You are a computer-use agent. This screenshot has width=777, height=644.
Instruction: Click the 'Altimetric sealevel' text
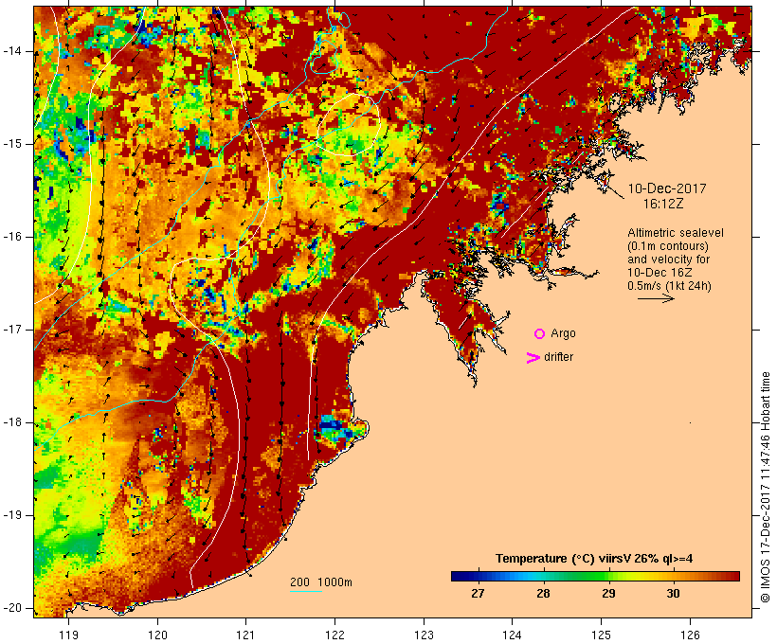tap(676, 233)
